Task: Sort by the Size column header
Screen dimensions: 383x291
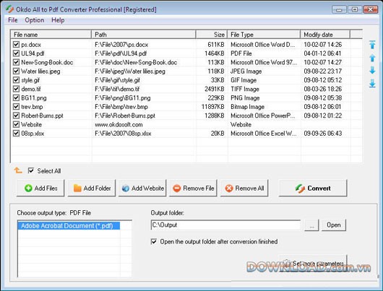Action: 212,35
